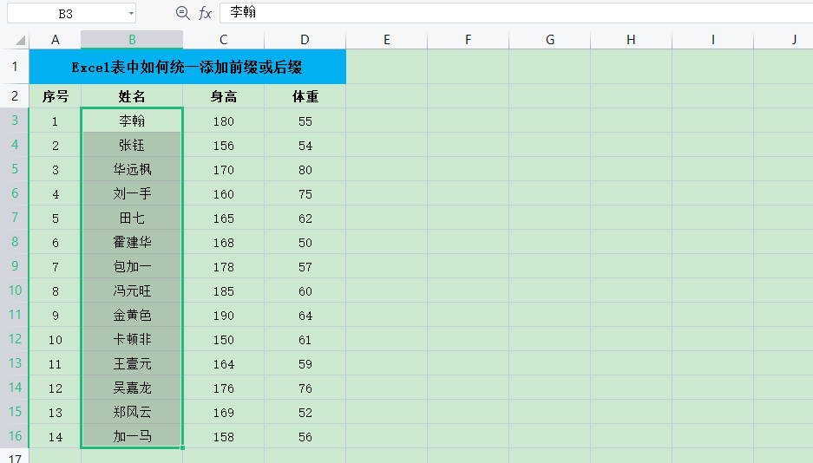
Task: Click height value 180
Action: coord(224,121)
